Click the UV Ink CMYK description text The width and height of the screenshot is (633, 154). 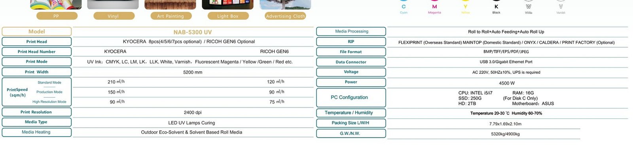click(190, 62)
